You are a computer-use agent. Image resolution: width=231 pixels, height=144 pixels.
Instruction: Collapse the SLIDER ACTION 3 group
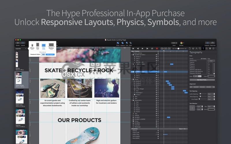tap(132, 55)
